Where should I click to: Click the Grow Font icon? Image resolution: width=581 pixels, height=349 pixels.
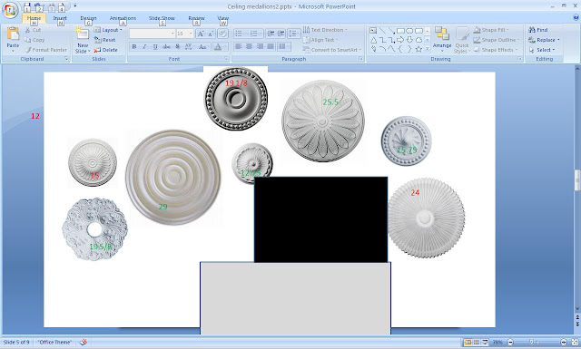(x=201, y=34)
